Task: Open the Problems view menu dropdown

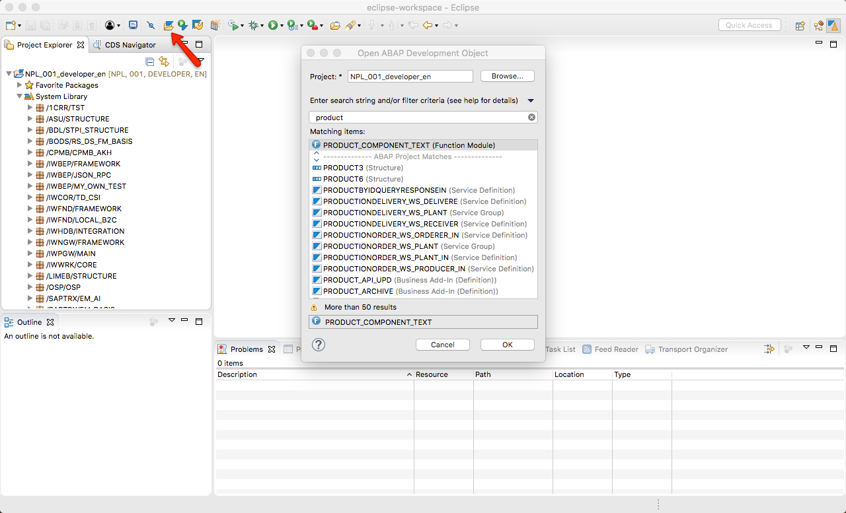Action: pos(806,348)
